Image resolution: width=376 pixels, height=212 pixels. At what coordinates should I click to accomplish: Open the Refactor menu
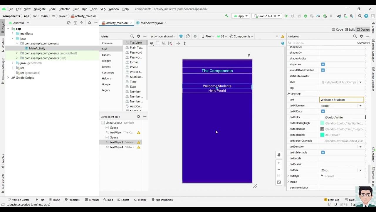click(64, 9)
